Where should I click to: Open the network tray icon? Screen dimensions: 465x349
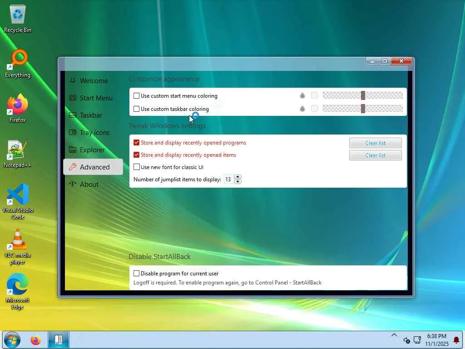(x=418, y=340)
